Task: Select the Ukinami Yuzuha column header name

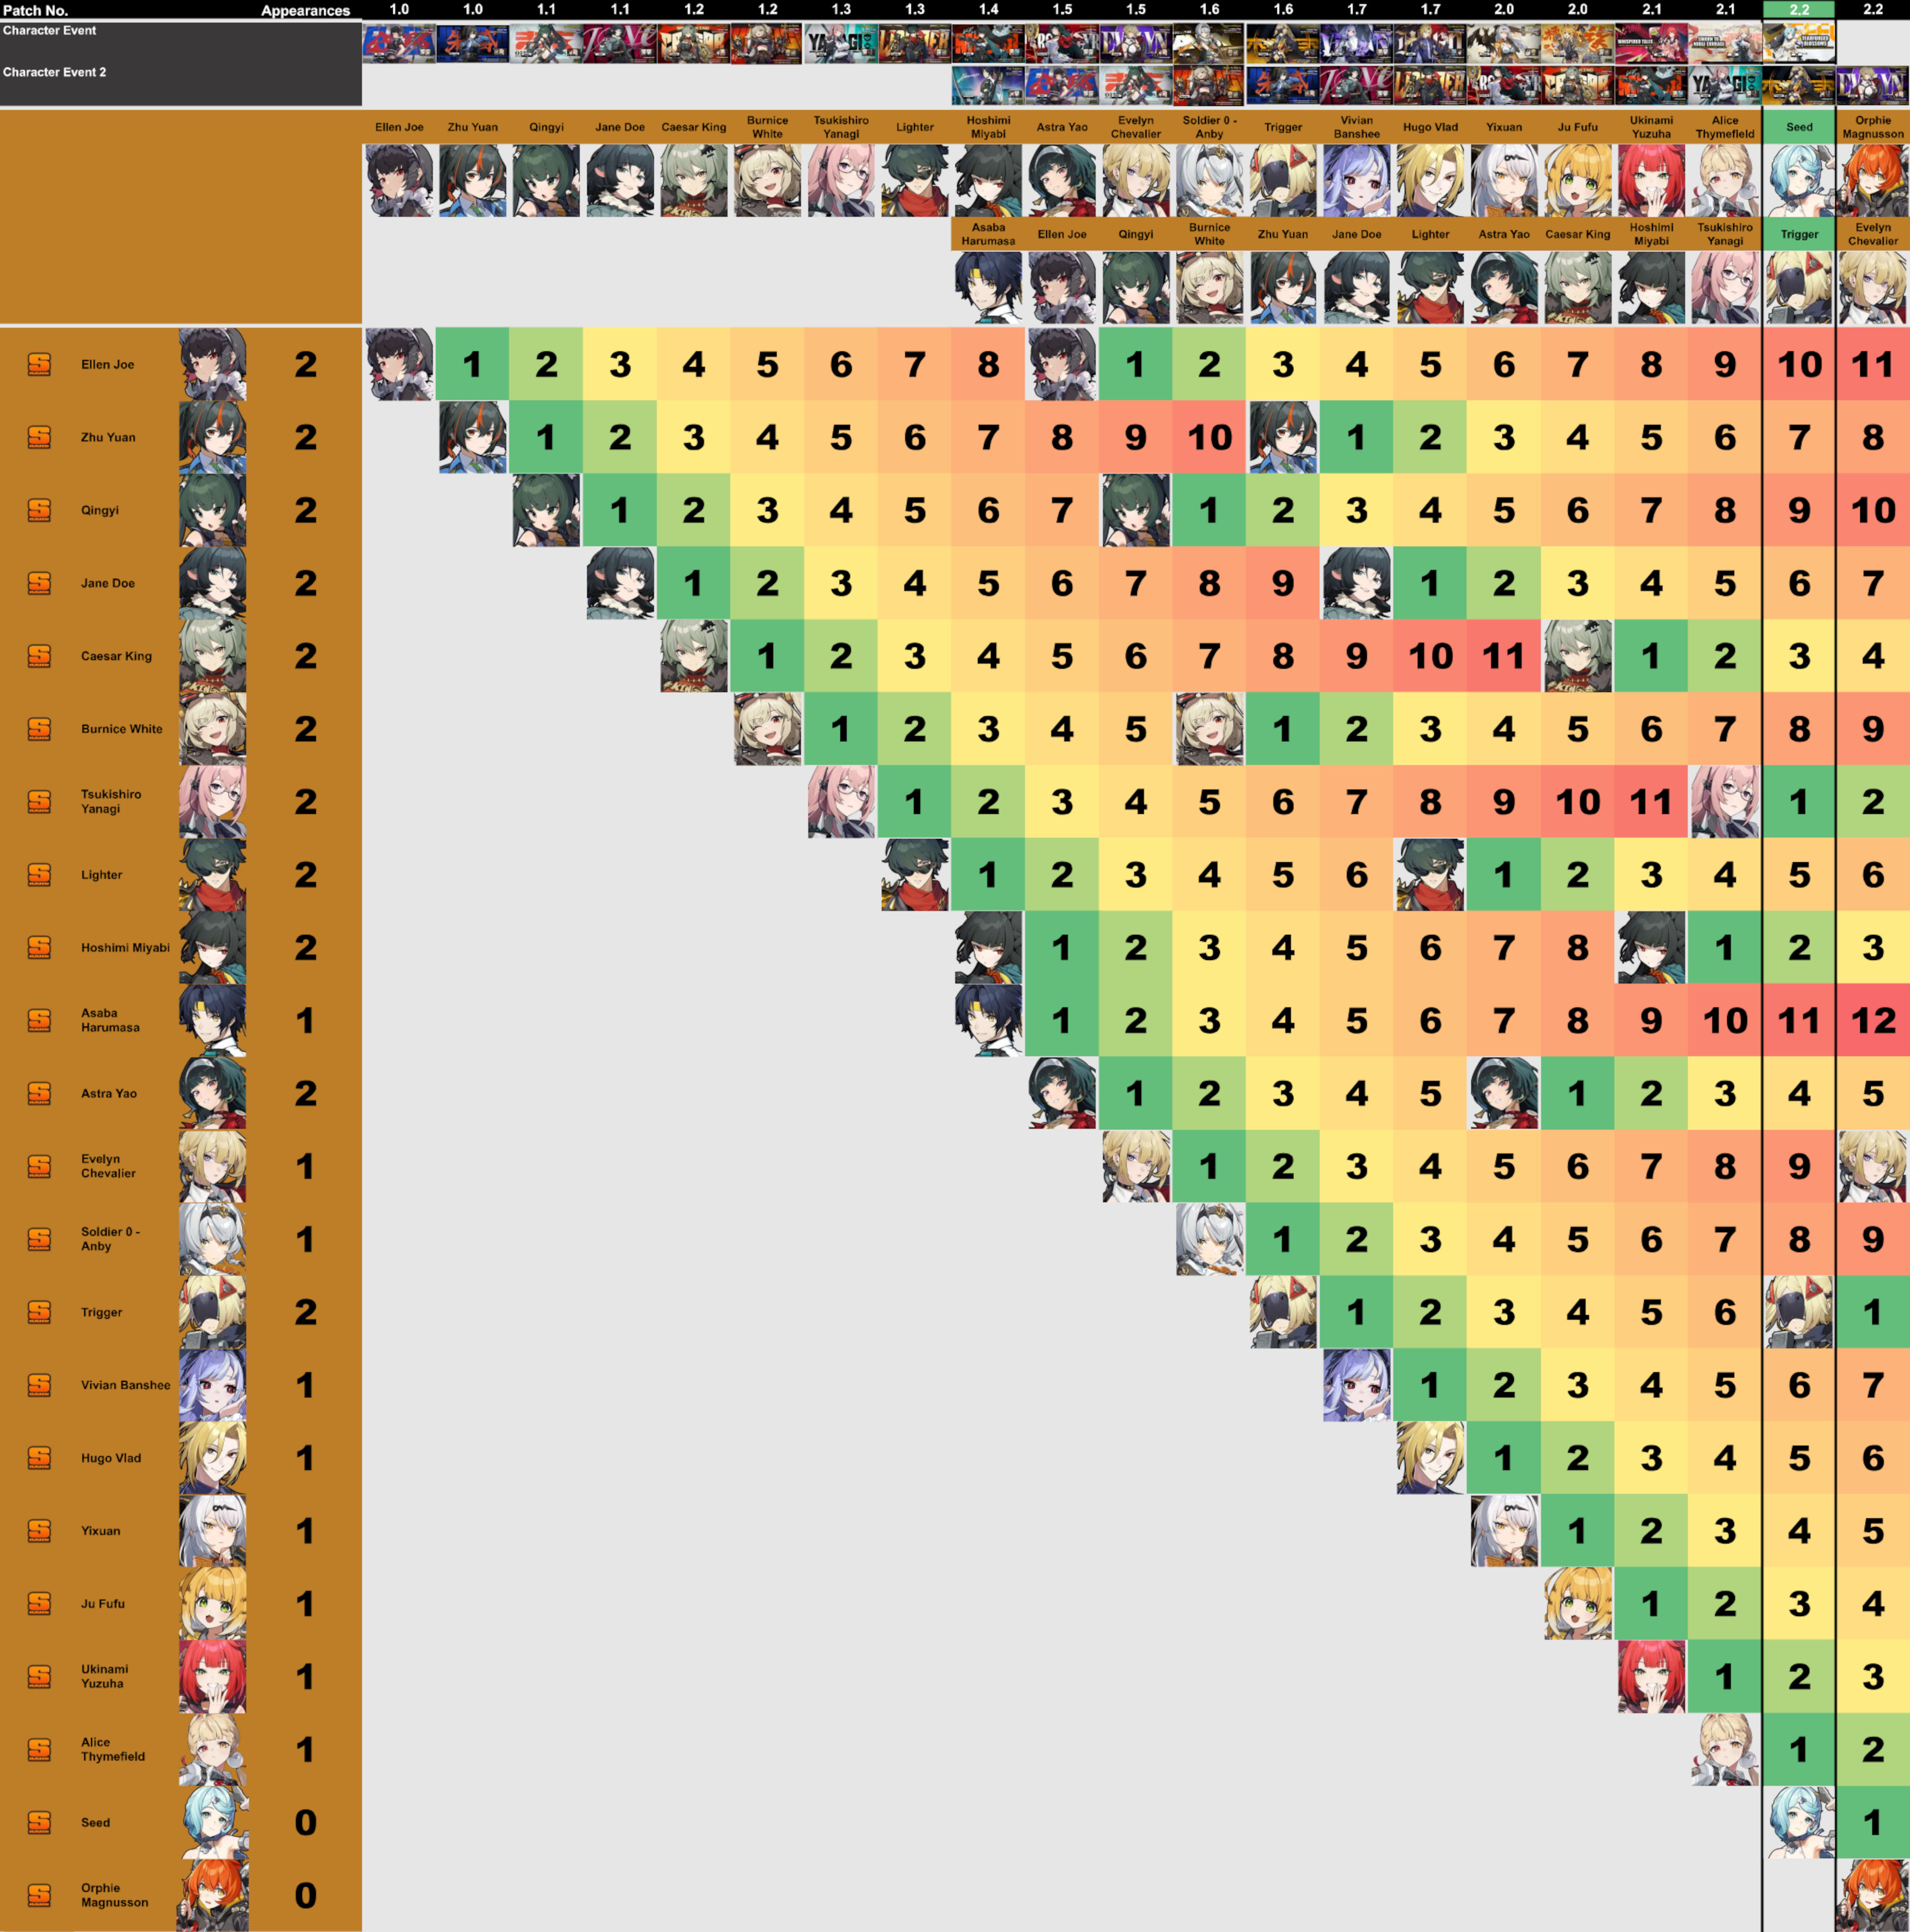Action: [1651, 127]
